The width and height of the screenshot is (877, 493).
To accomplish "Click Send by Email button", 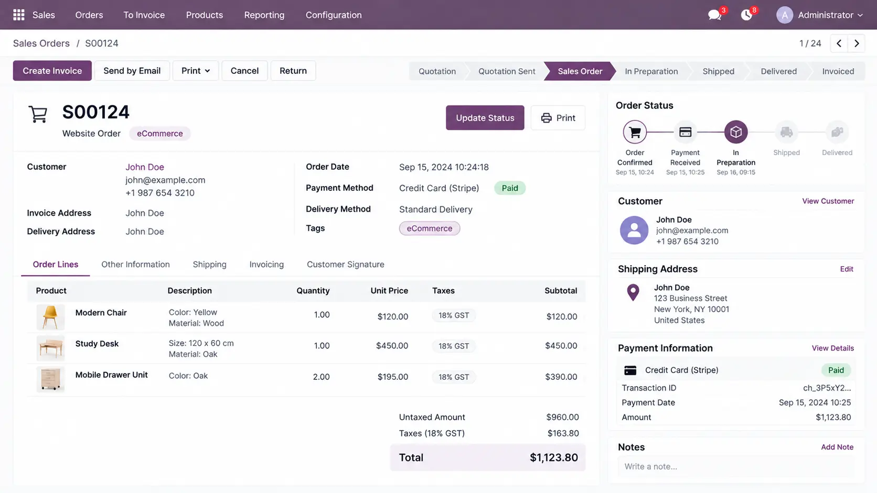I will 132,71.
